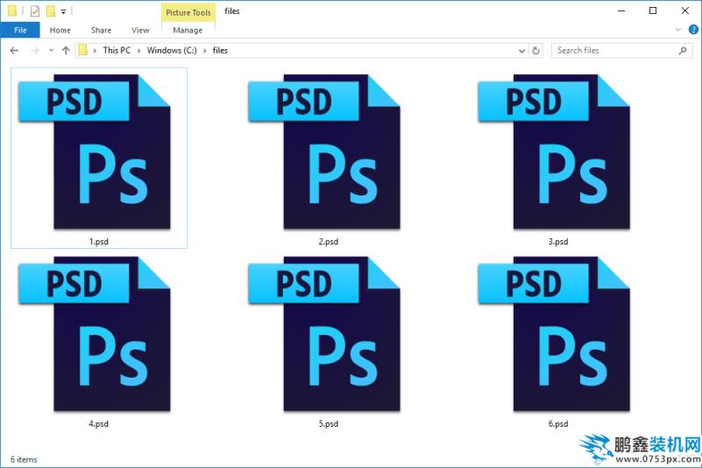702x468 pixels.
Task: Click the search magnifier icon
Action: pyautogui.click(x=683, y=51)
